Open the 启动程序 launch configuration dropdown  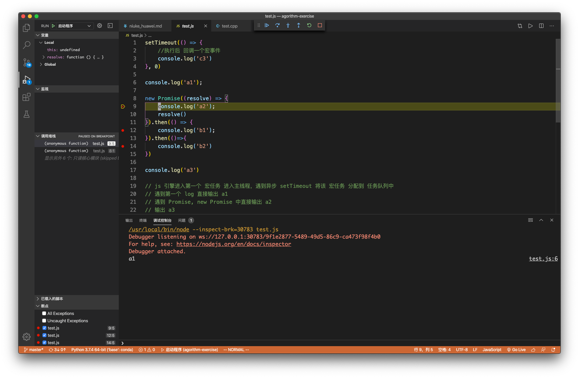75,26
